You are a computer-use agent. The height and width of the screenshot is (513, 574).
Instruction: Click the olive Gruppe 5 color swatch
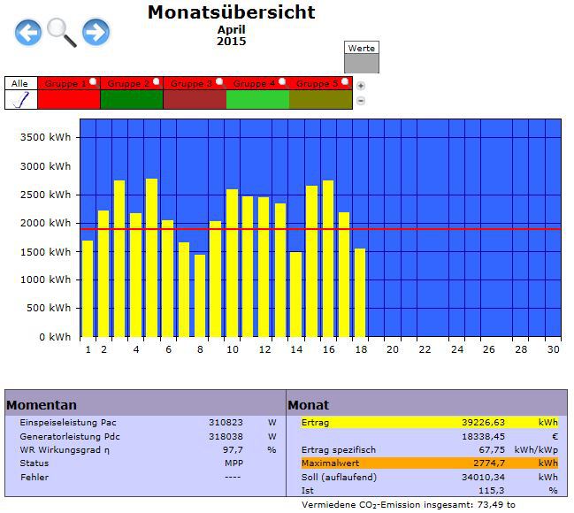(x=319, y=99)
